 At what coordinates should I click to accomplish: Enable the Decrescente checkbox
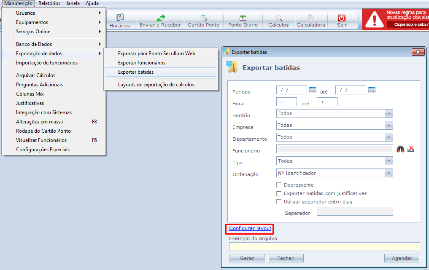(279, 185)
